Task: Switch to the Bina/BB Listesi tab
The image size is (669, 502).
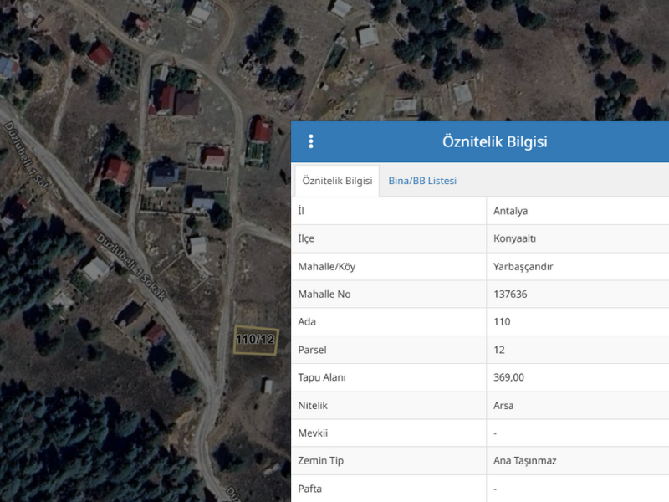Action: tap(422, 181)
